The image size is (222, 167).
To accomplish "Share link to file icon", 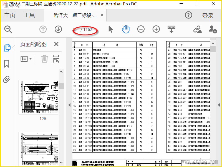I will pyautogui.click(x=198, y=29).
